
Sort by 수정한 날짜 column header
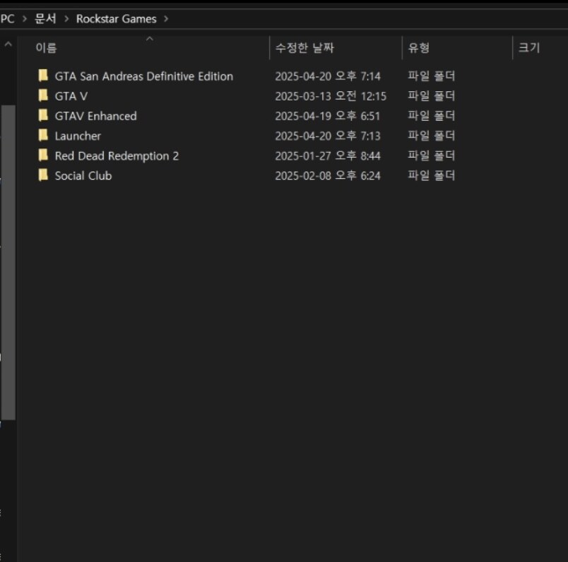click(x=304, y=48)
